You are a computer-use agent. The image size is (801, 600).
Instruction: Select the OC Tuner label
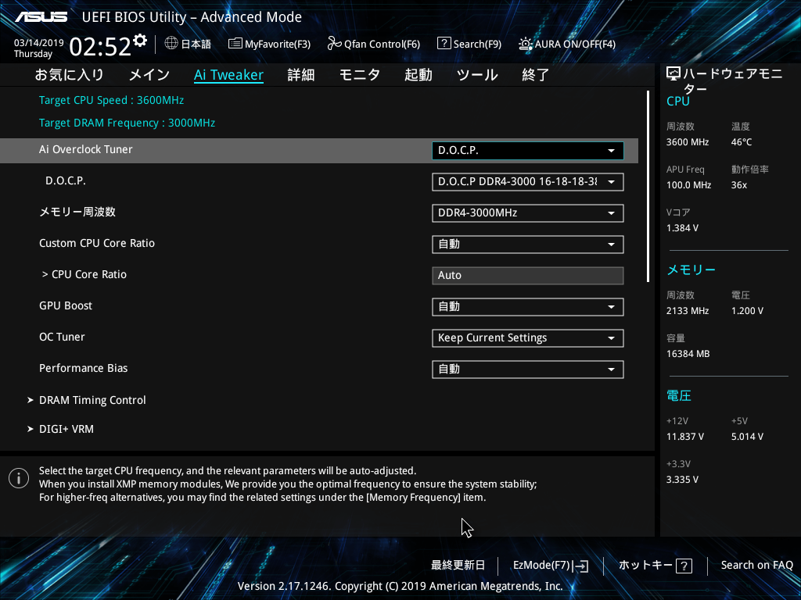click(x=62, y=337)
